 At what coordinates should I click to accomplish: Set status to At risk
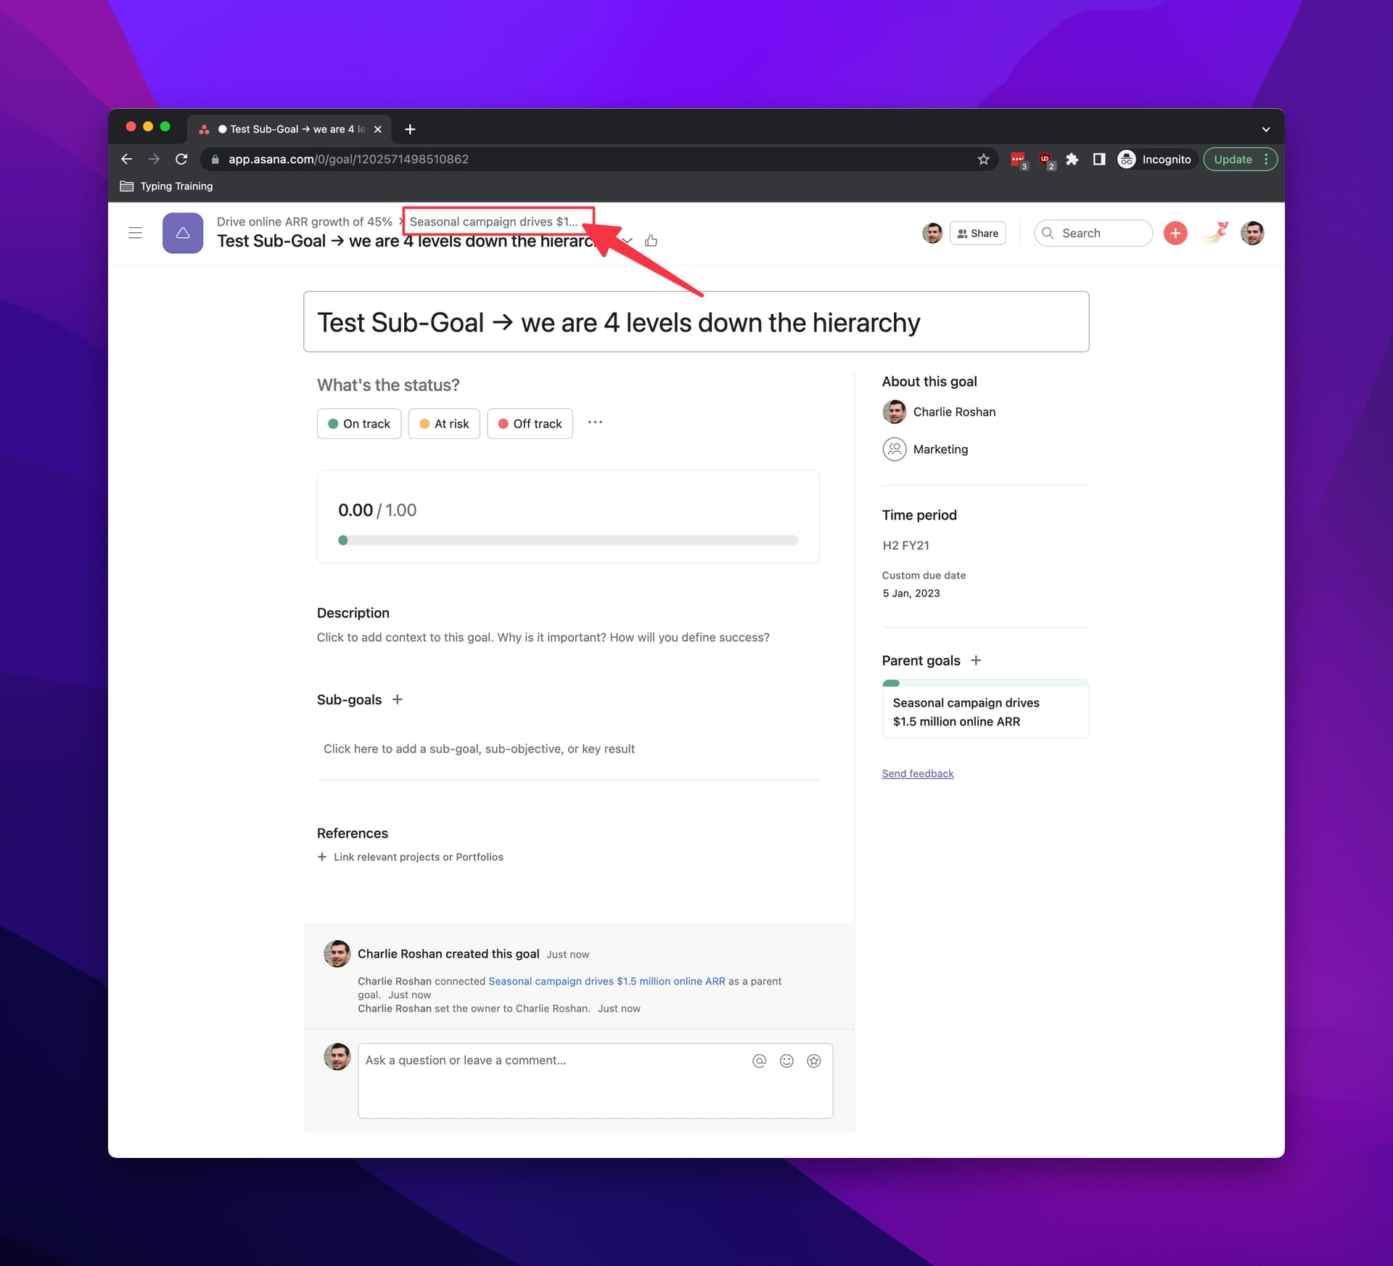pos(444,424)
